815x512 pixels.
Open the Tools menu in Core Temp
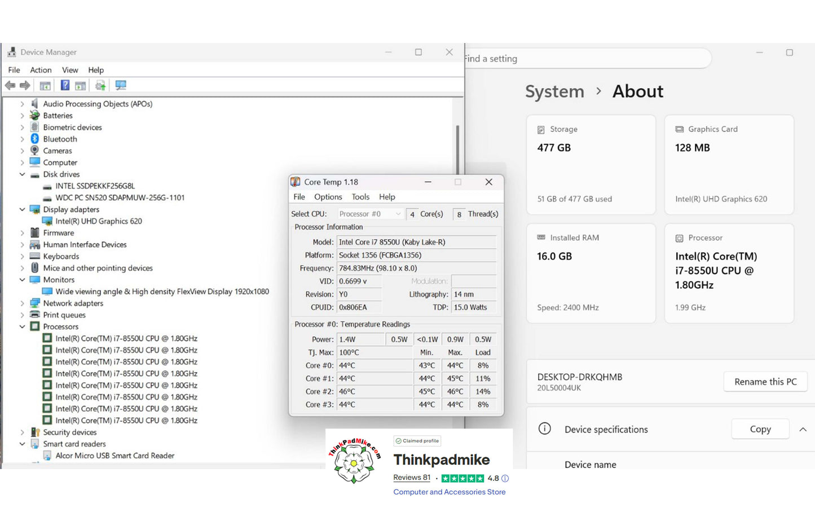(360, 197)
